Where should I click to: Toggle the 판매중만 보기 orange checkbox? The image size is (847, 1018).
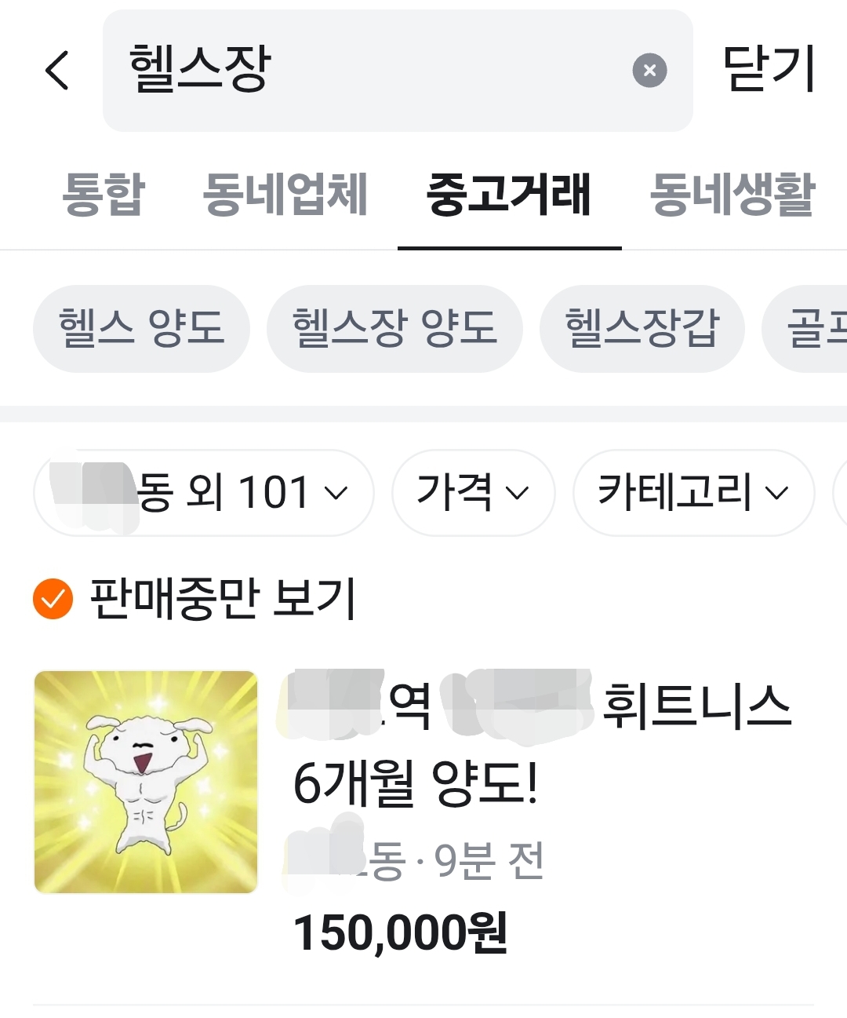[53, 599]
